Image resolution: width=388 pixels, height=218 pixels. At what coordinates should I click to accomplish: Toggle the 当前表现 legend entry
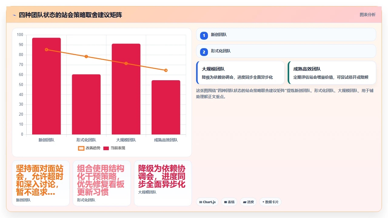[x=114, y=148]
